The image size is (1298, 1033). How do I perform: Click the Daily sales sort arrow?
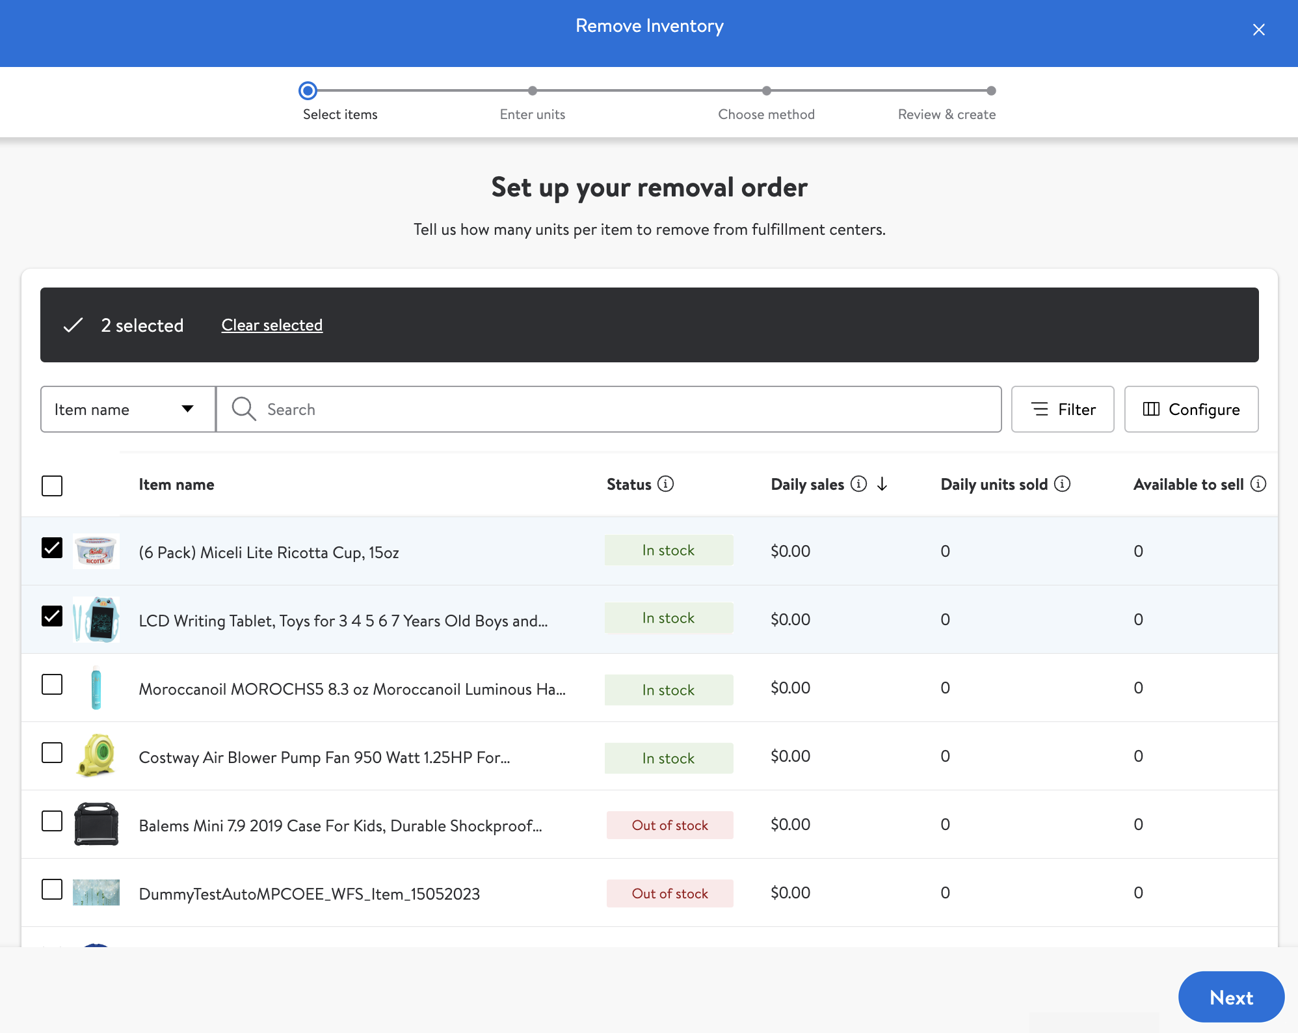(882, 484)
